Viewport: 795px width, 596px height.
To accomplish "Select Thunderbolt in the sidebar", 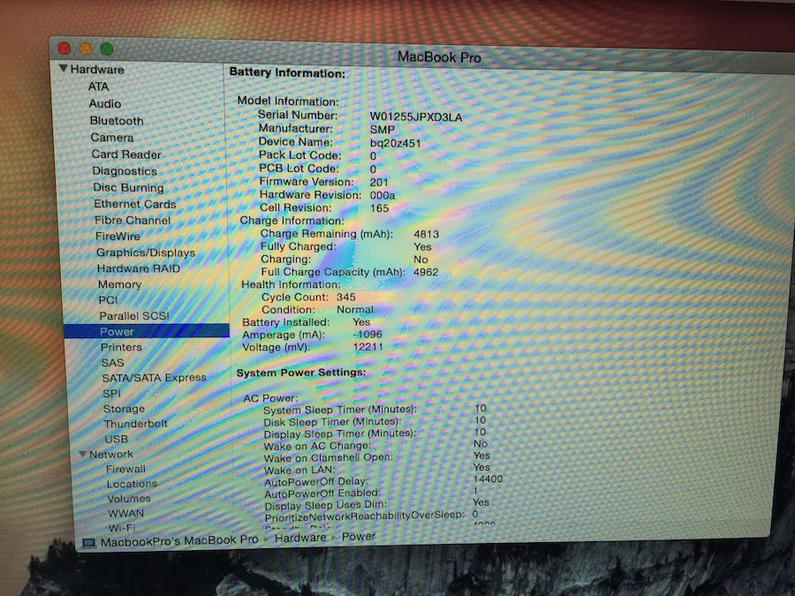I will 135,424.
